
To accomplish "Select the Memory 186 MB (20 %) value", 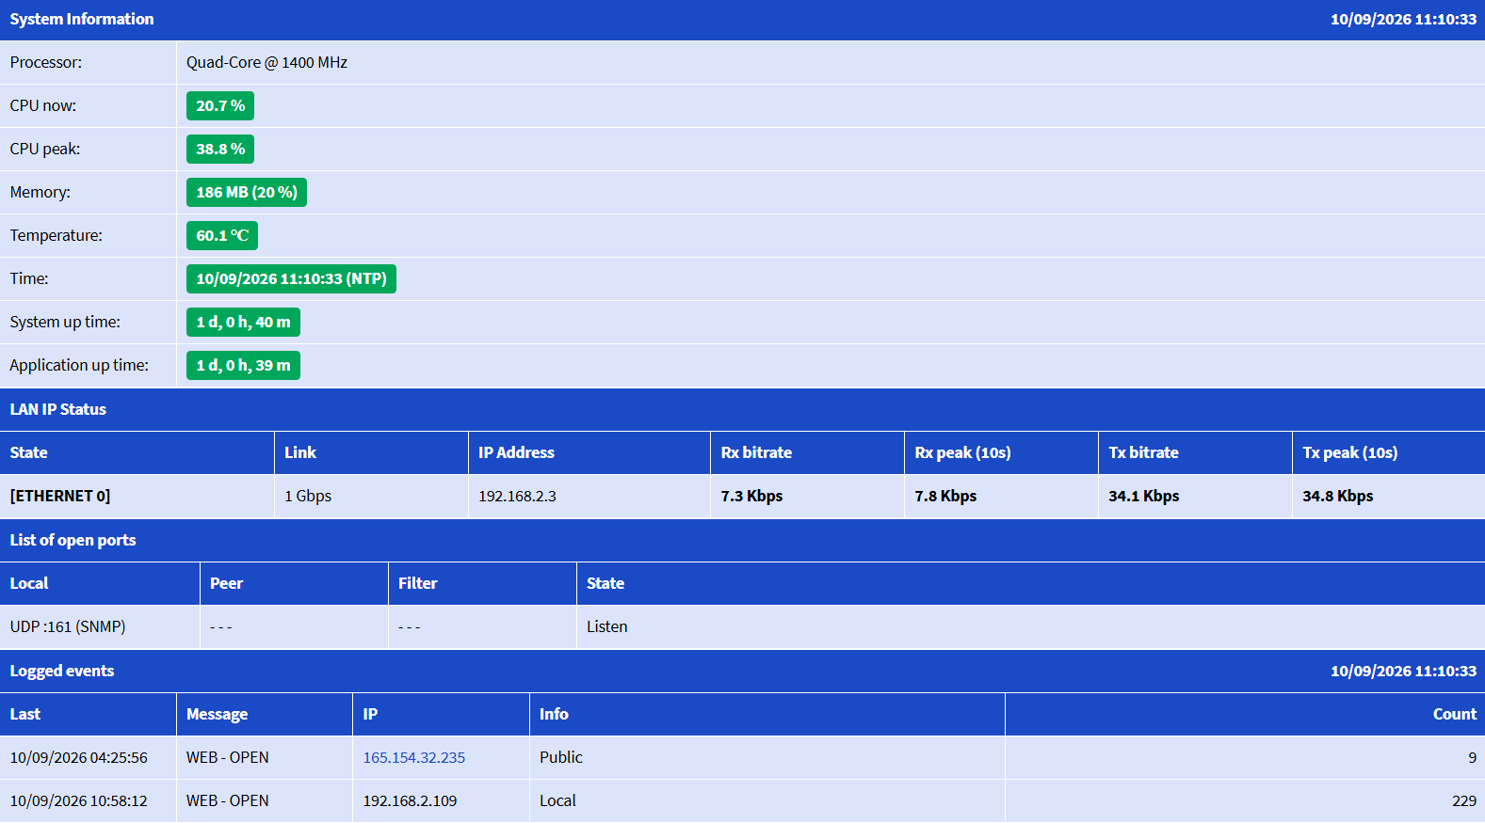I will tap(247, 192).
